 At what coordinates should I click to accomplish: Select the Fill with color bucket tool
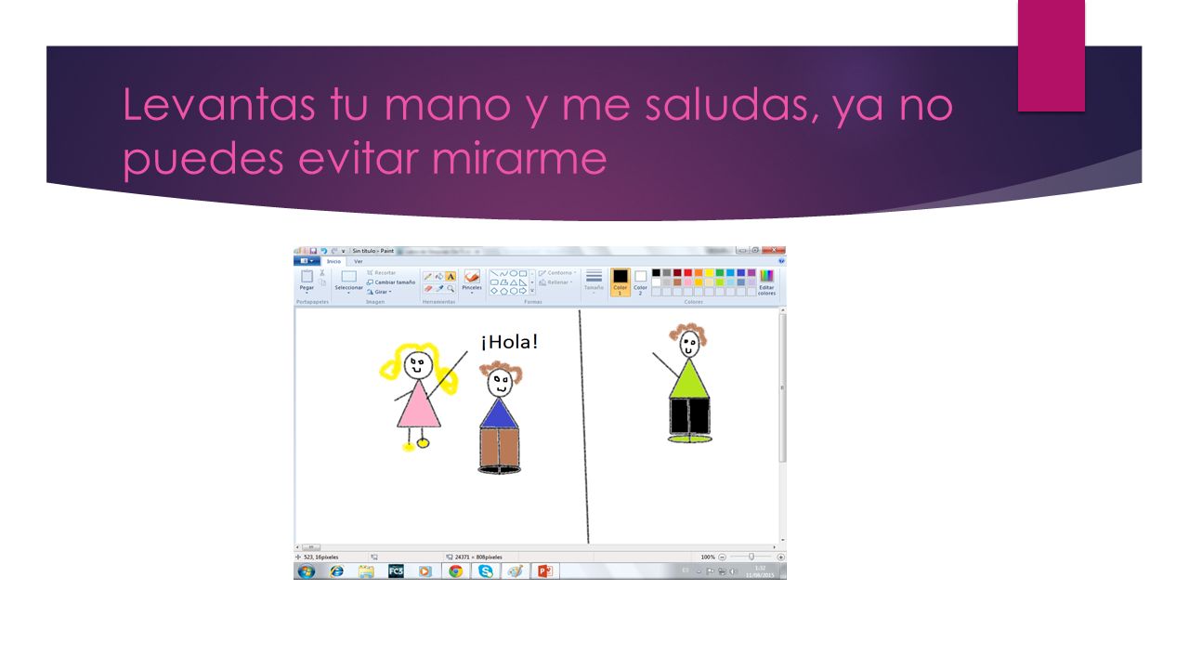tap(438, 276)
